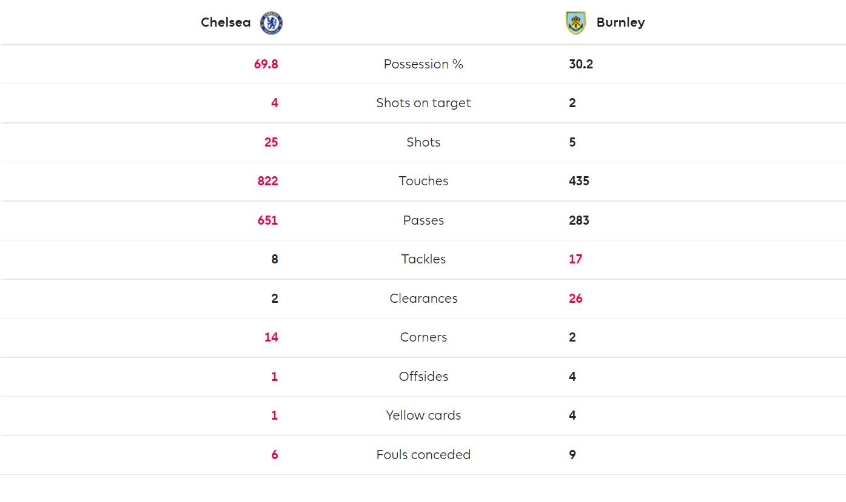Select the Passes stat label
846x502 pixels.
point(423,220)
